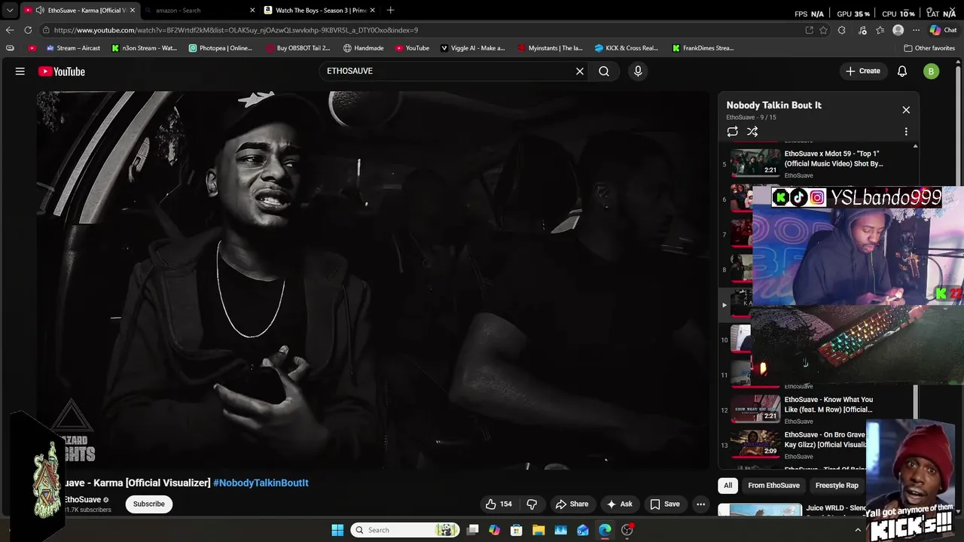This screenshot has width=964, height=542.
Task: Switch to the Watch The Boys tab
Action: click(x=320, y=11)
